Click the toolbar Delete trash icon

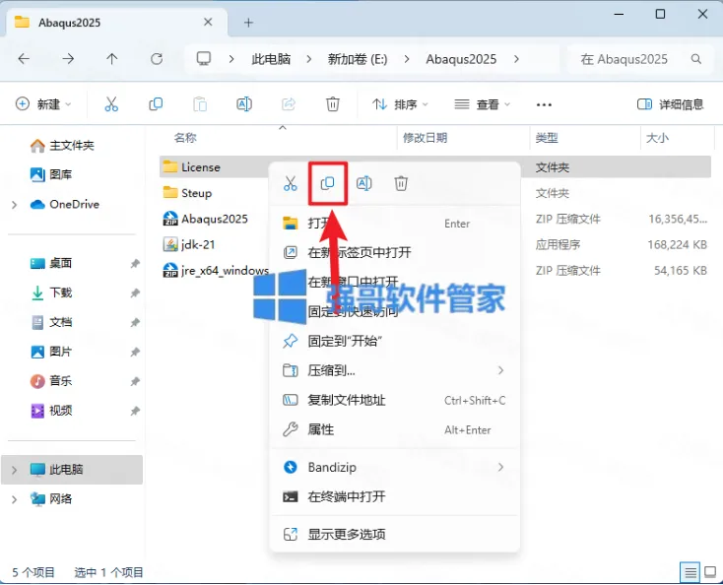pos(333,104)
